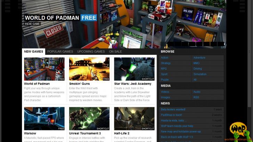Screen dimensions: 253x142
Task: Open the Warsow game thumbnail
Action: [x=44, y=119]
